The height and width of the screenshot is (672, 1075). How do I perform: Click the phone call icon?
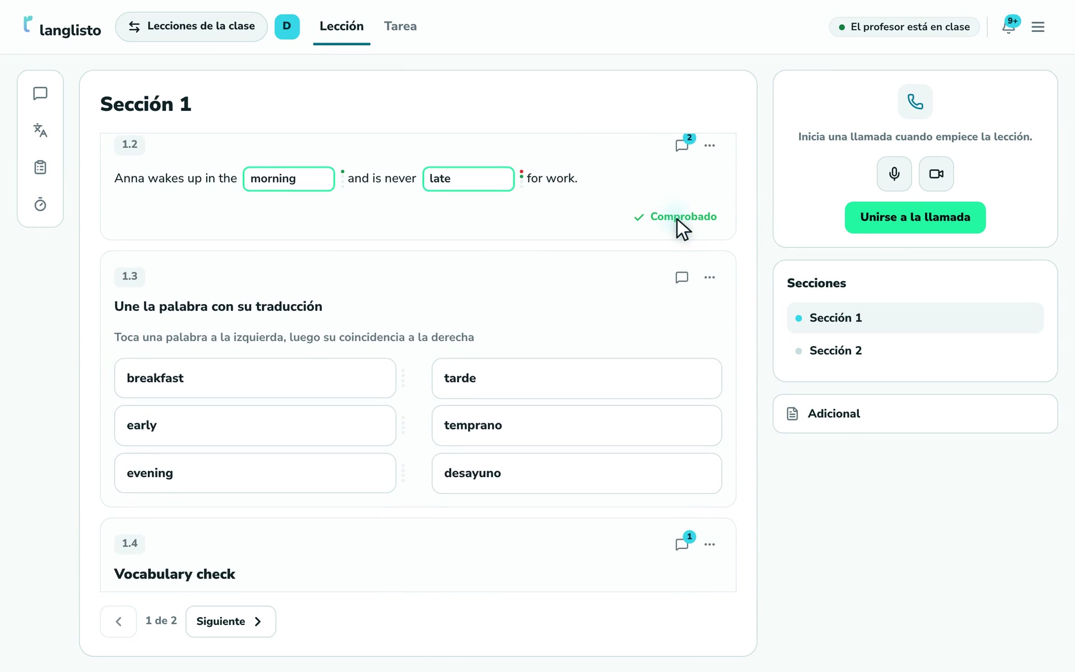tap(915, 101)
